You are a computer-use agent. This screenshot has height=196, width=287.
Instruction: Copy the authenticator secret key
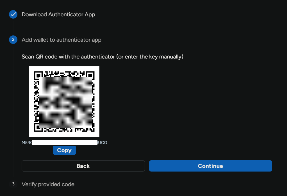[x=64, y=150]
